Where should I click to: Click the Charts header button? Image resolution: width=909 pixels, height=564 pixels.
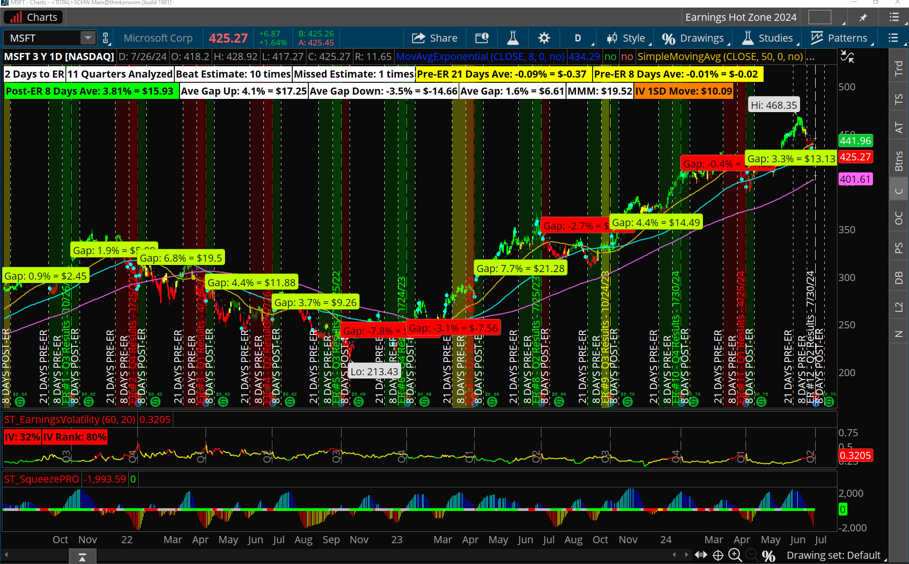32,17
